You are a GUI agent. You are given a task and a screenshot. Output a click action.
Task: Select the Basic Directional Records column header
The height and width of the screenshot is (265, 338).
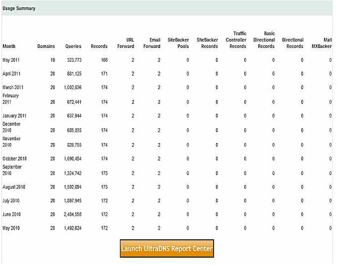(x=265, y=40)
